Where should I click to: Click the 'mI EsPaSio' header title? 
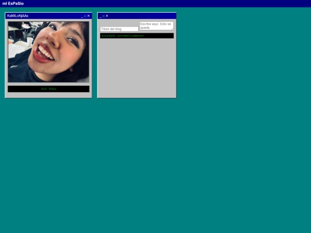click(13, 3)
